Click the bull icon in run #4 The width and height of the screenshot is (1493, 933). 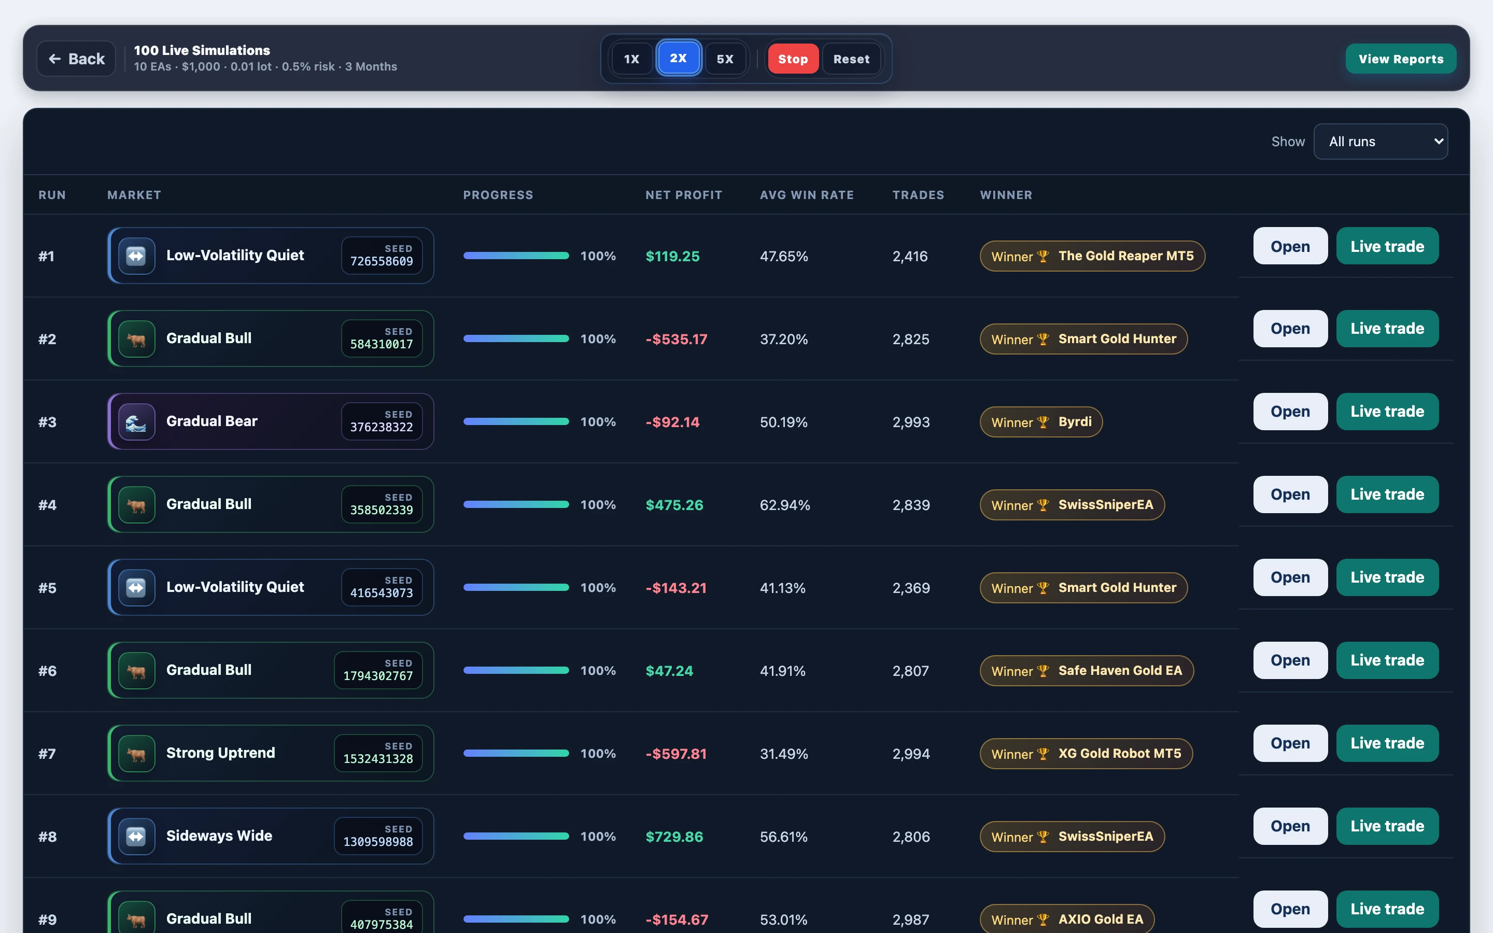(x=136, y=505)
